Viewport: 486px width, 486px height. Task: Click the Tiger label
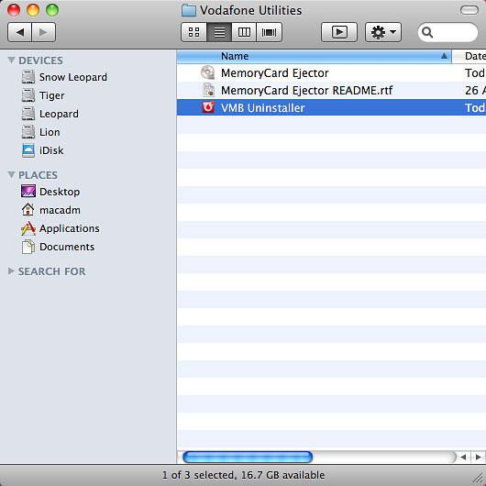click(x=51, y=95)
